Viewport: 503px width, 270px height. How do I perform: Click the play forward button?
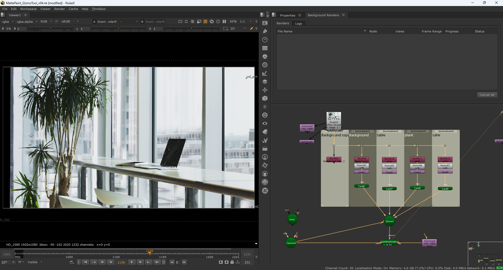pyautogui.click(x=132, y=262)
